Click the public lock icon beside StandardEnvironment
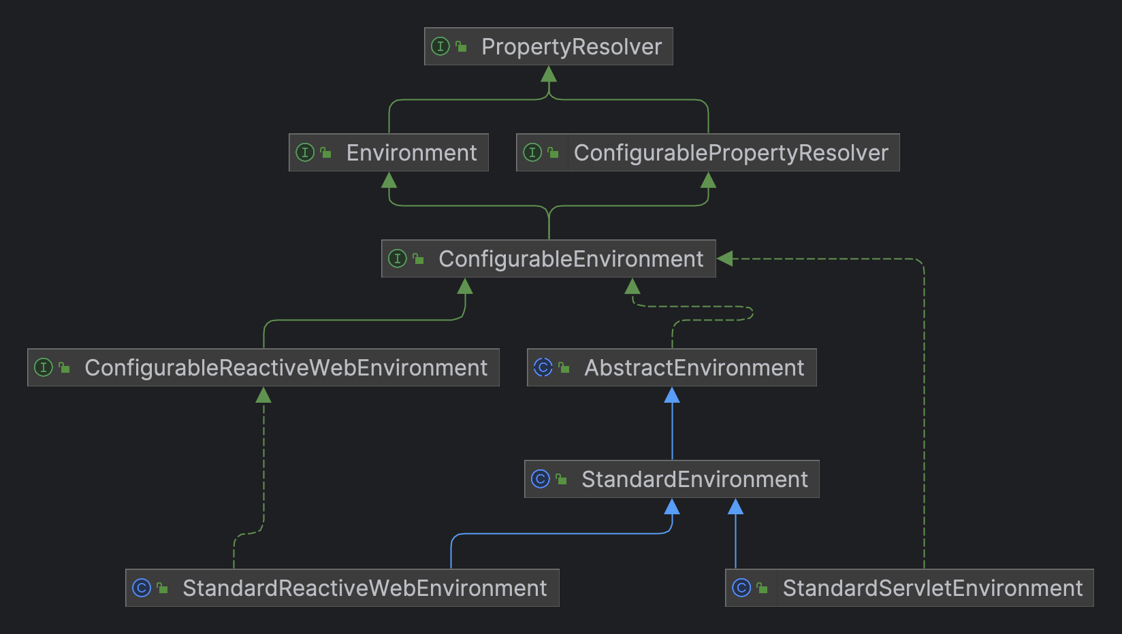The width and height of the screenshot is (1122, 634). [x=562, y=479]
